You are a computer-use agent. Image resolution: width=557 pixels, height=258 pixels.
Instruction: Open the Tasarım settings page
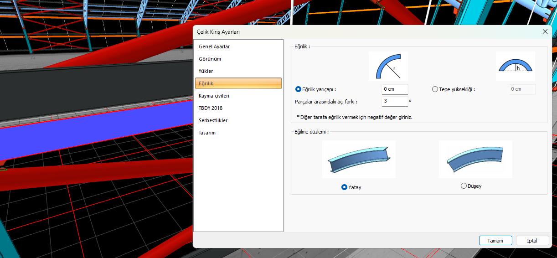(207, 133)
